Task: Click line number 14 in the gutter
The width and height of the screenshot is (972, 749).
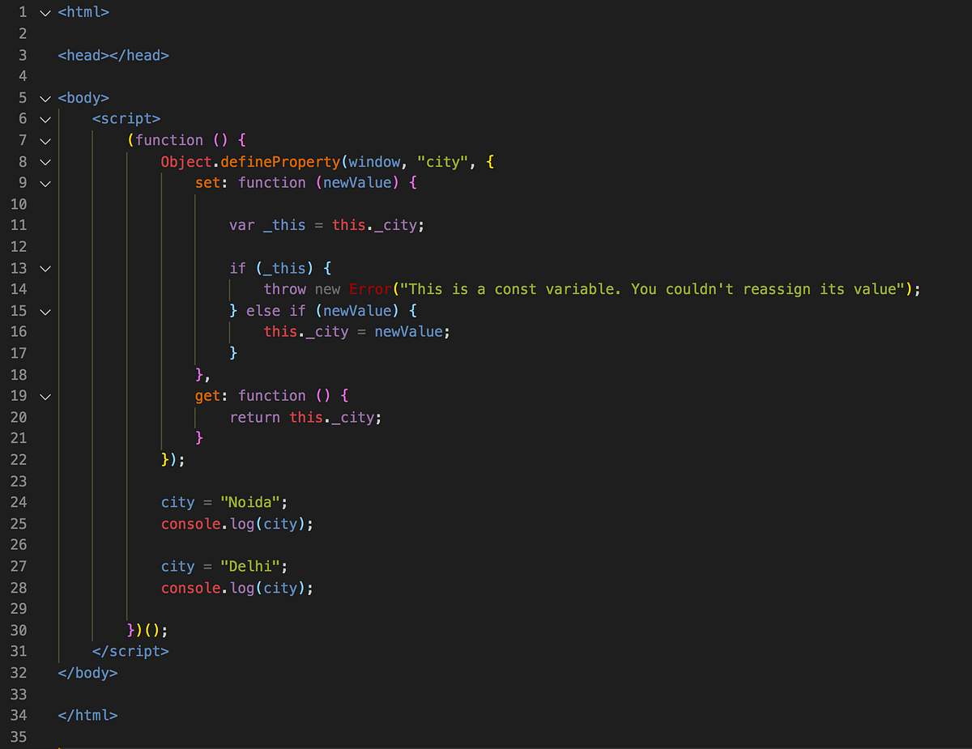Action: [19, 289]
